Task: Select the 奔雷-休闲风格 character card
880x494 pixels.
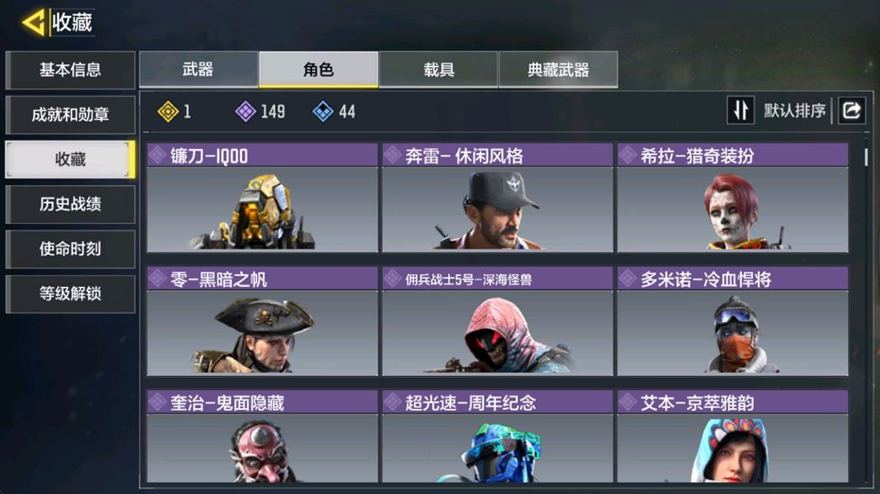Action: 497,198
